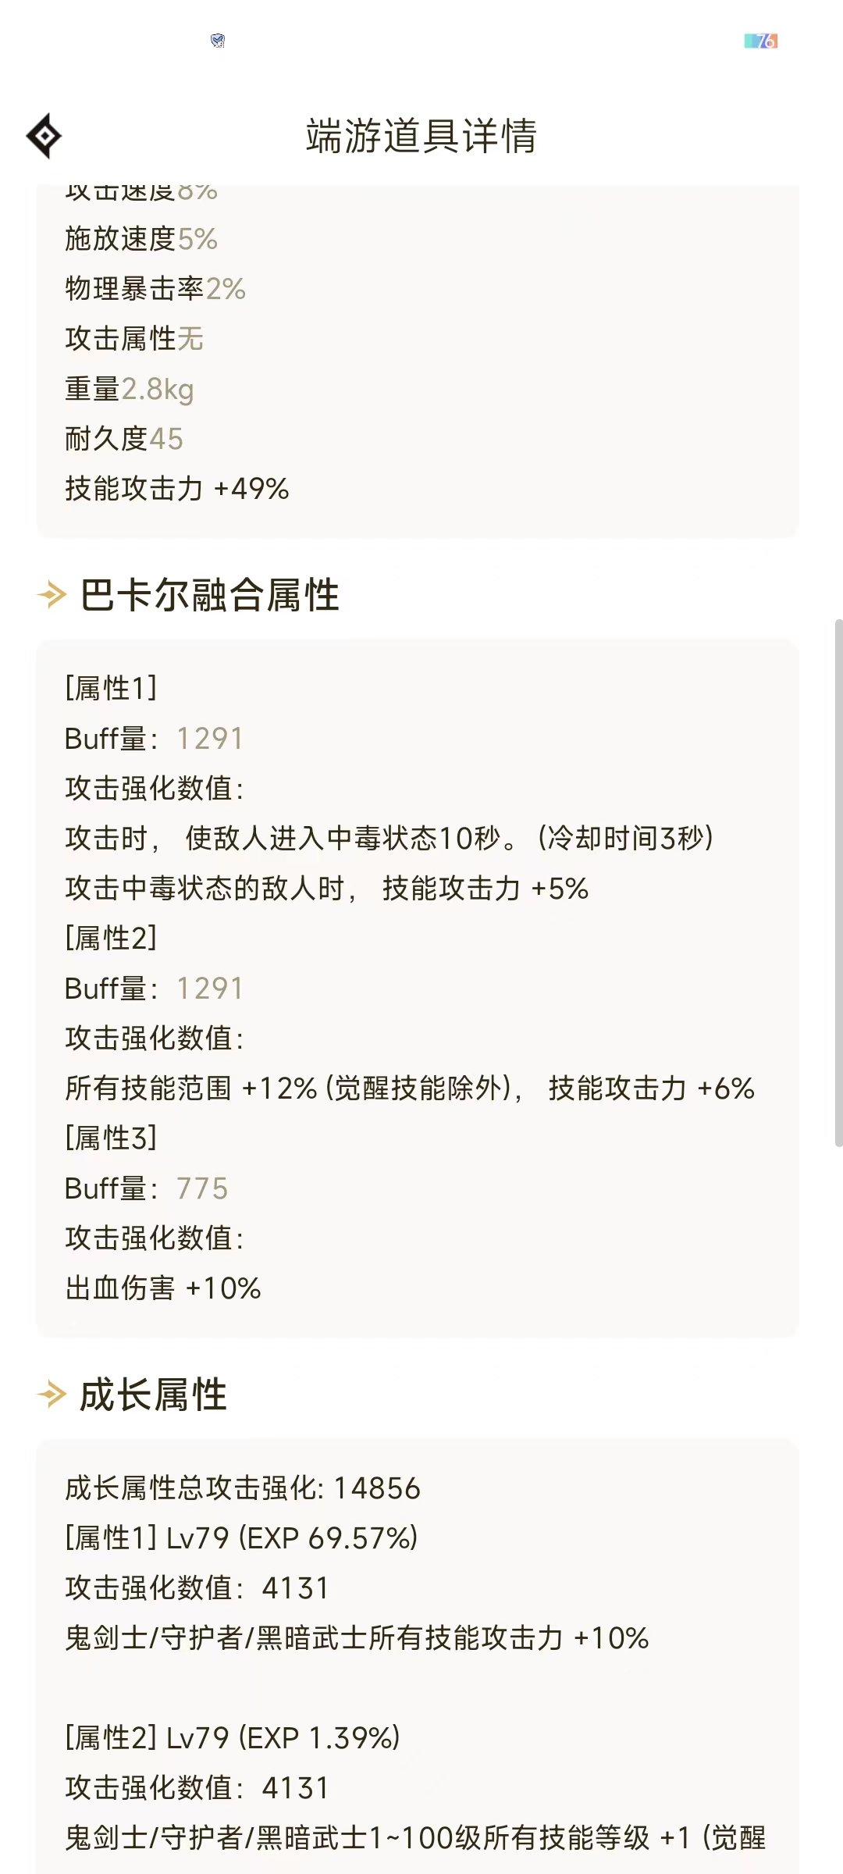Click [属性2] Lv79 (EXP 1.39%) row
Image resolution: width=843 pixels, height=1874 pixels.
pos(233,1738)
